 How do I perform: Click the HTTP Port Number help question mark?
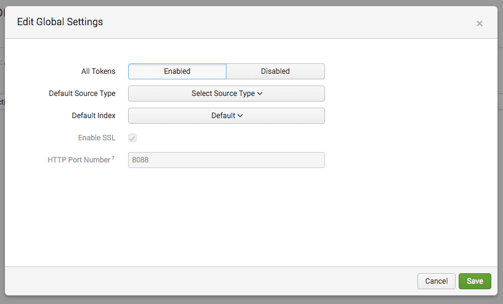pos(113,159)
